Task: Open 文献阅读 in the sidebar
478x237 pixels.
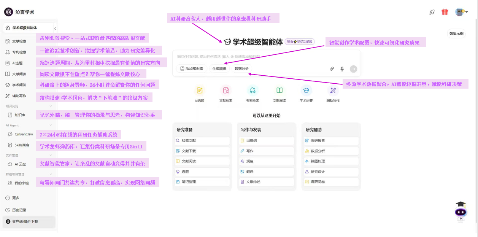Action: click(19, 74)
